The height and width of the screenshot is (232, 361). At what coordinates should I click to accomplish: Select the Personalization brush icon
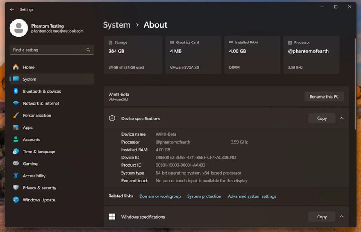[x=16, y=116]
